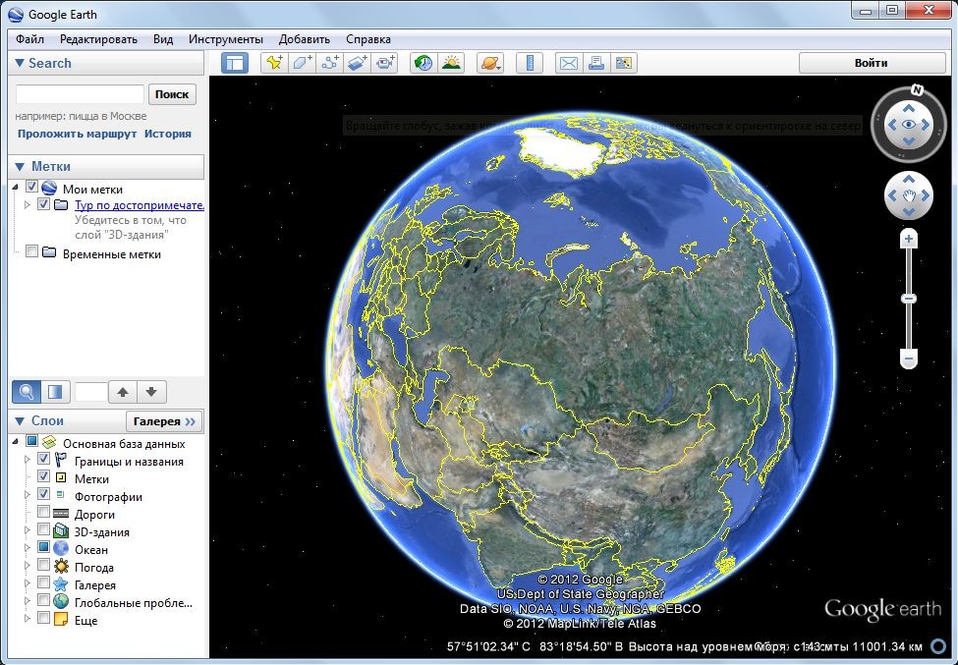Image resolution: width=958 pixels, height=665 pixels.
Task: Open the planet switcher dropdown
Action: pos(489,63)
